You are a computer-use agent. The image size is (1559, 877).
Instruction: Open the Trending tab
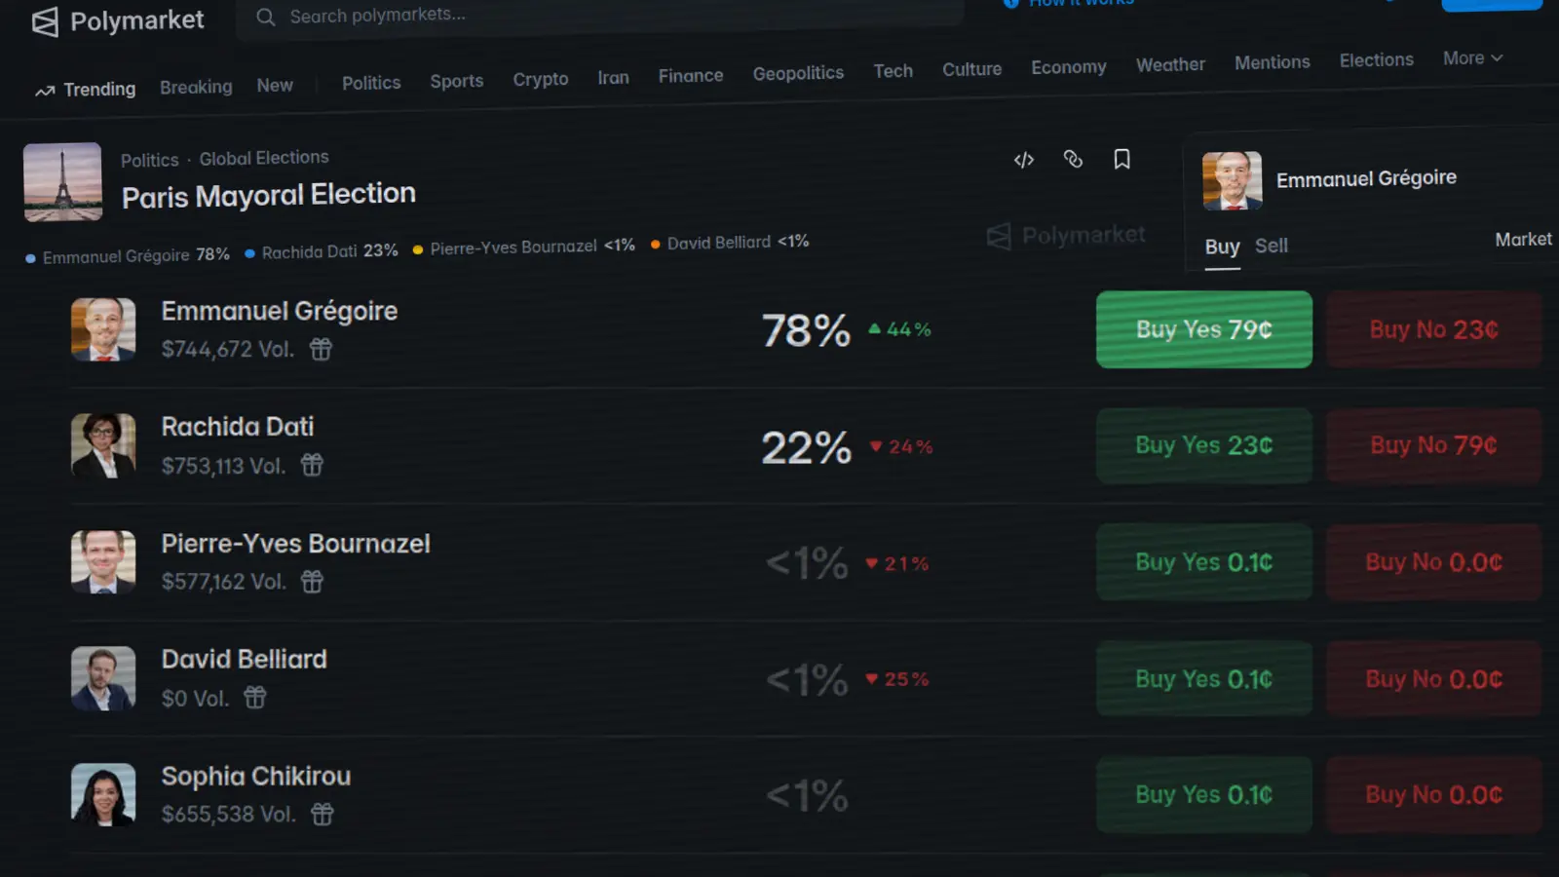[86, 90]
